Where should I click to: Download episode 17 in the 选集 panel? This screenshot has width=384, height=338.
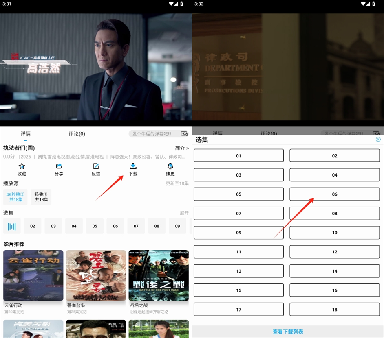tap(239, 310)
